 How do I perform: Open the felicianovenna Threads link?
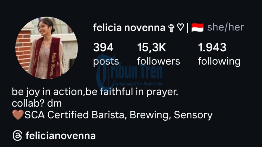(x=60, y=136)
